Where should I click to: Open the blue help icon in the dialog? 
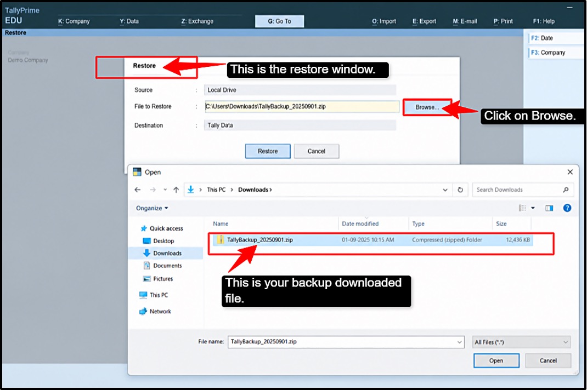pos(567,208)
